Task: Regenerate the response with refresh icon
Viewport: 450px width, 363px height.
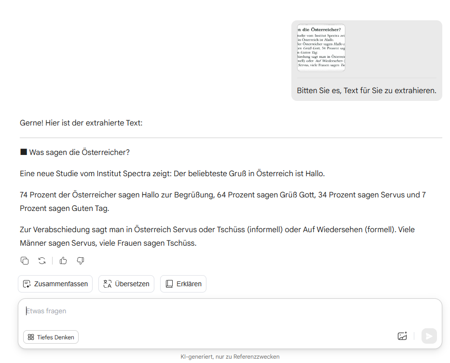Action: (42, 261)
